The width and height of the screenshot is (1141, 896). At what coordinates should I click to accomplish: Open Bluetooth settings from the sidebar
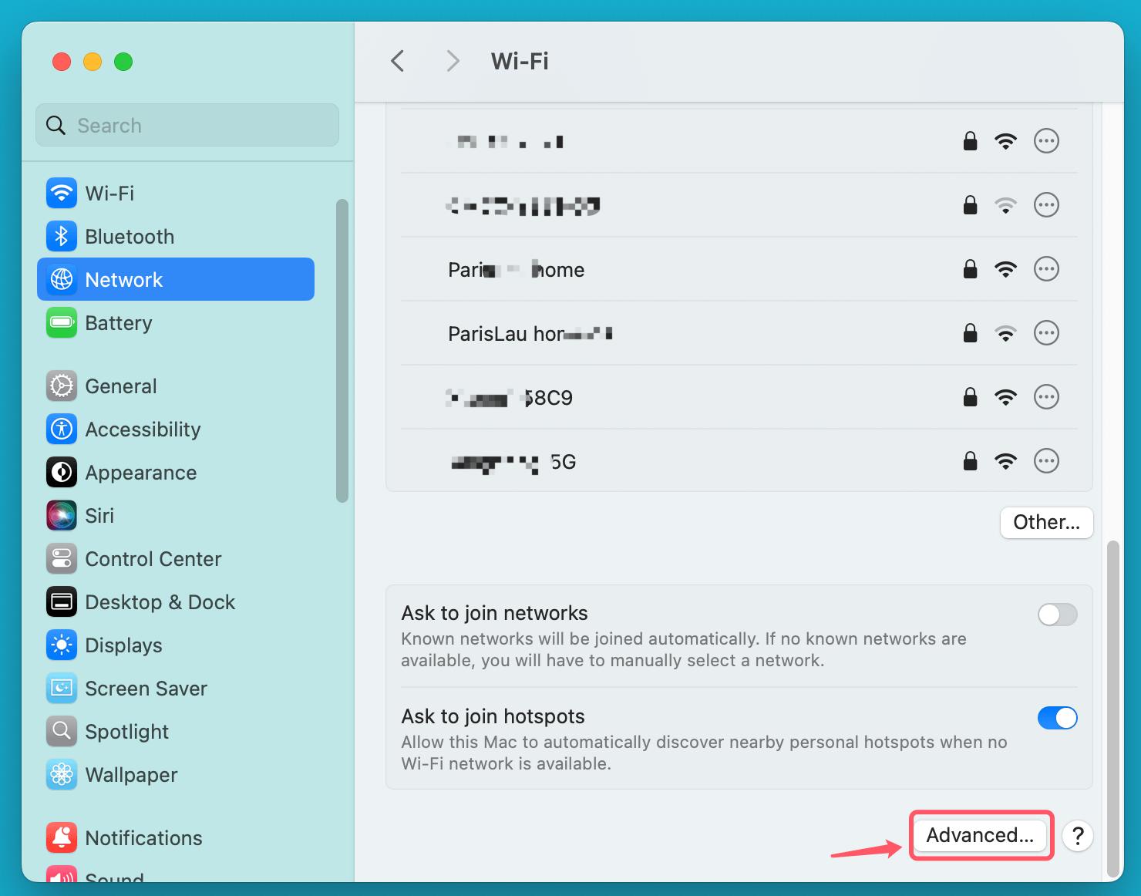point(129,236)
